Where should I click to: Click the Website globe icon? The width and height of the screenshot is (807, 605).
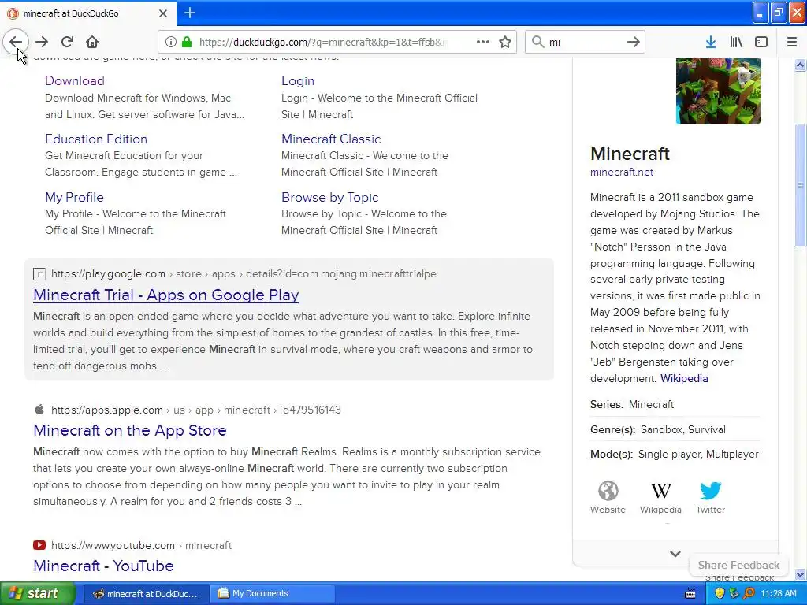coord(608,491)
